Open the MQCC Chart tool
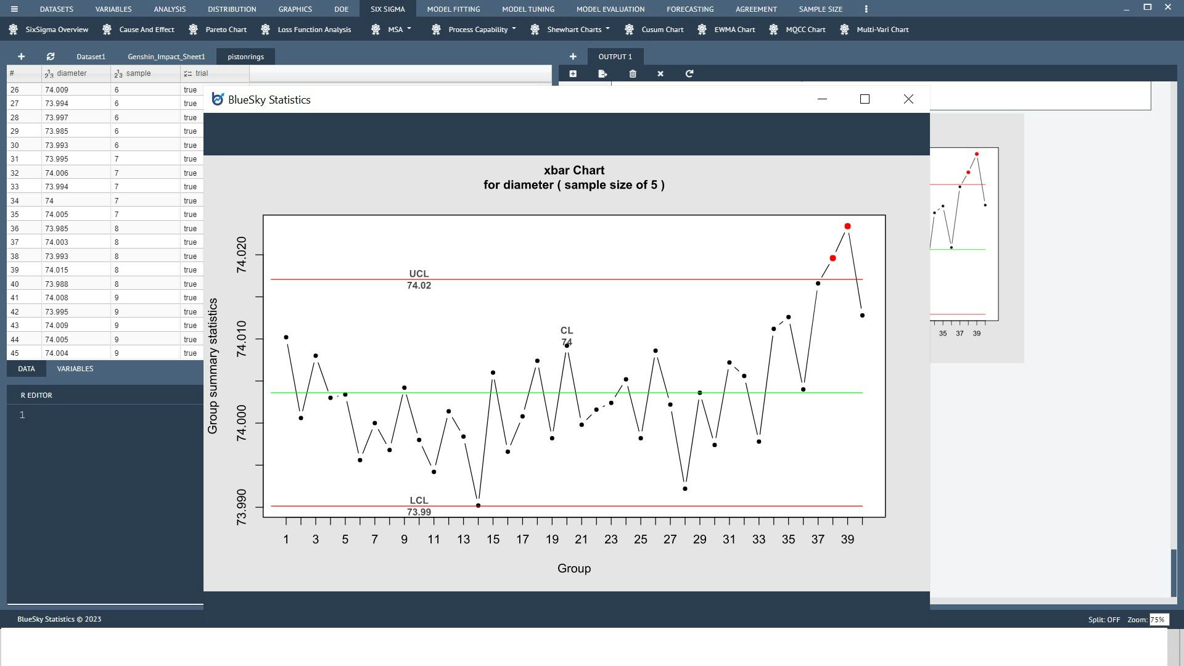The image size is (1184, 666). coord(805,29)
